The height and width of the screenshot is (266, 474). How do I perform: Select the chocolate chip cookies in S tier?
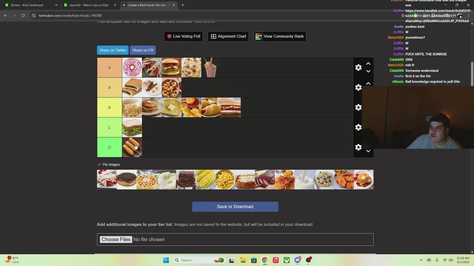pyautogui.click(x=191, y=68)
